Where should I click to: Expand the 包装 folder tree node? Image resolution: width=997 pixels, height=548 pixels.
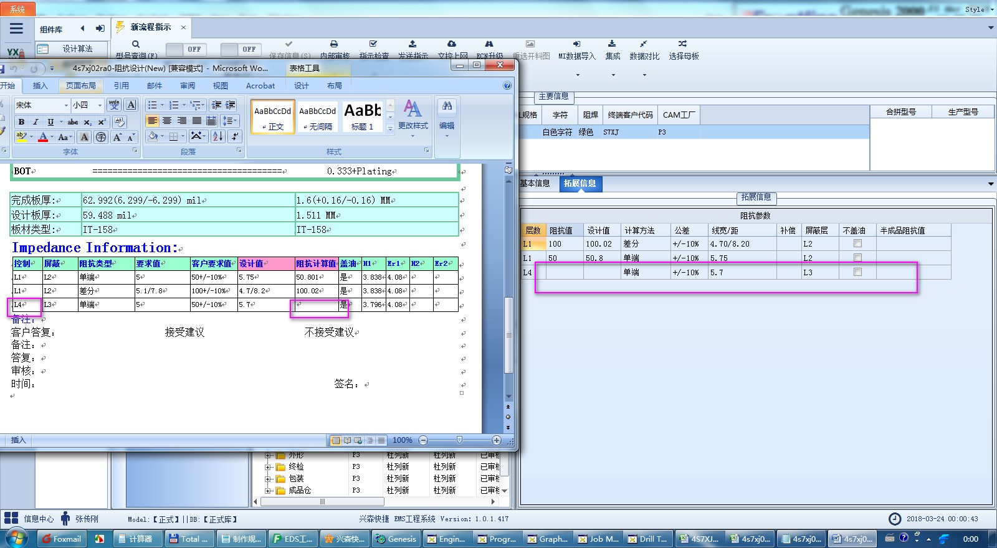tap(268, 479)
